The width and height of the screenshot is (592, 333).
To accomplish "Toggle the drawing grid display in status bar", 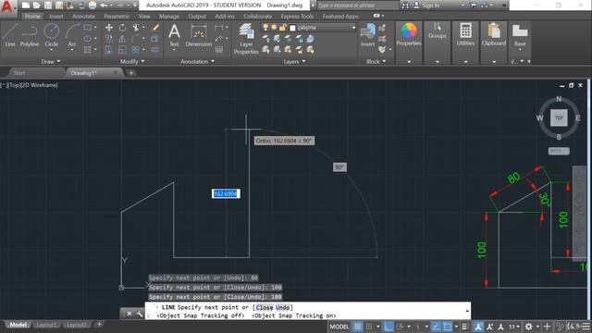I will [x=357, y=327].
